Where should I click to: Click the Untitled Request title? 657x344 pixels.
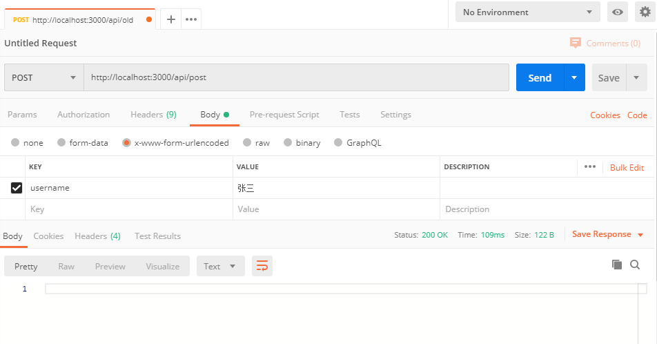(41, 44)
